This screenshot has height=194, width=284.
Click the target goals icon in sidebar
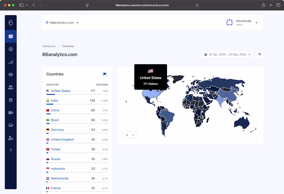coord(11,49)
